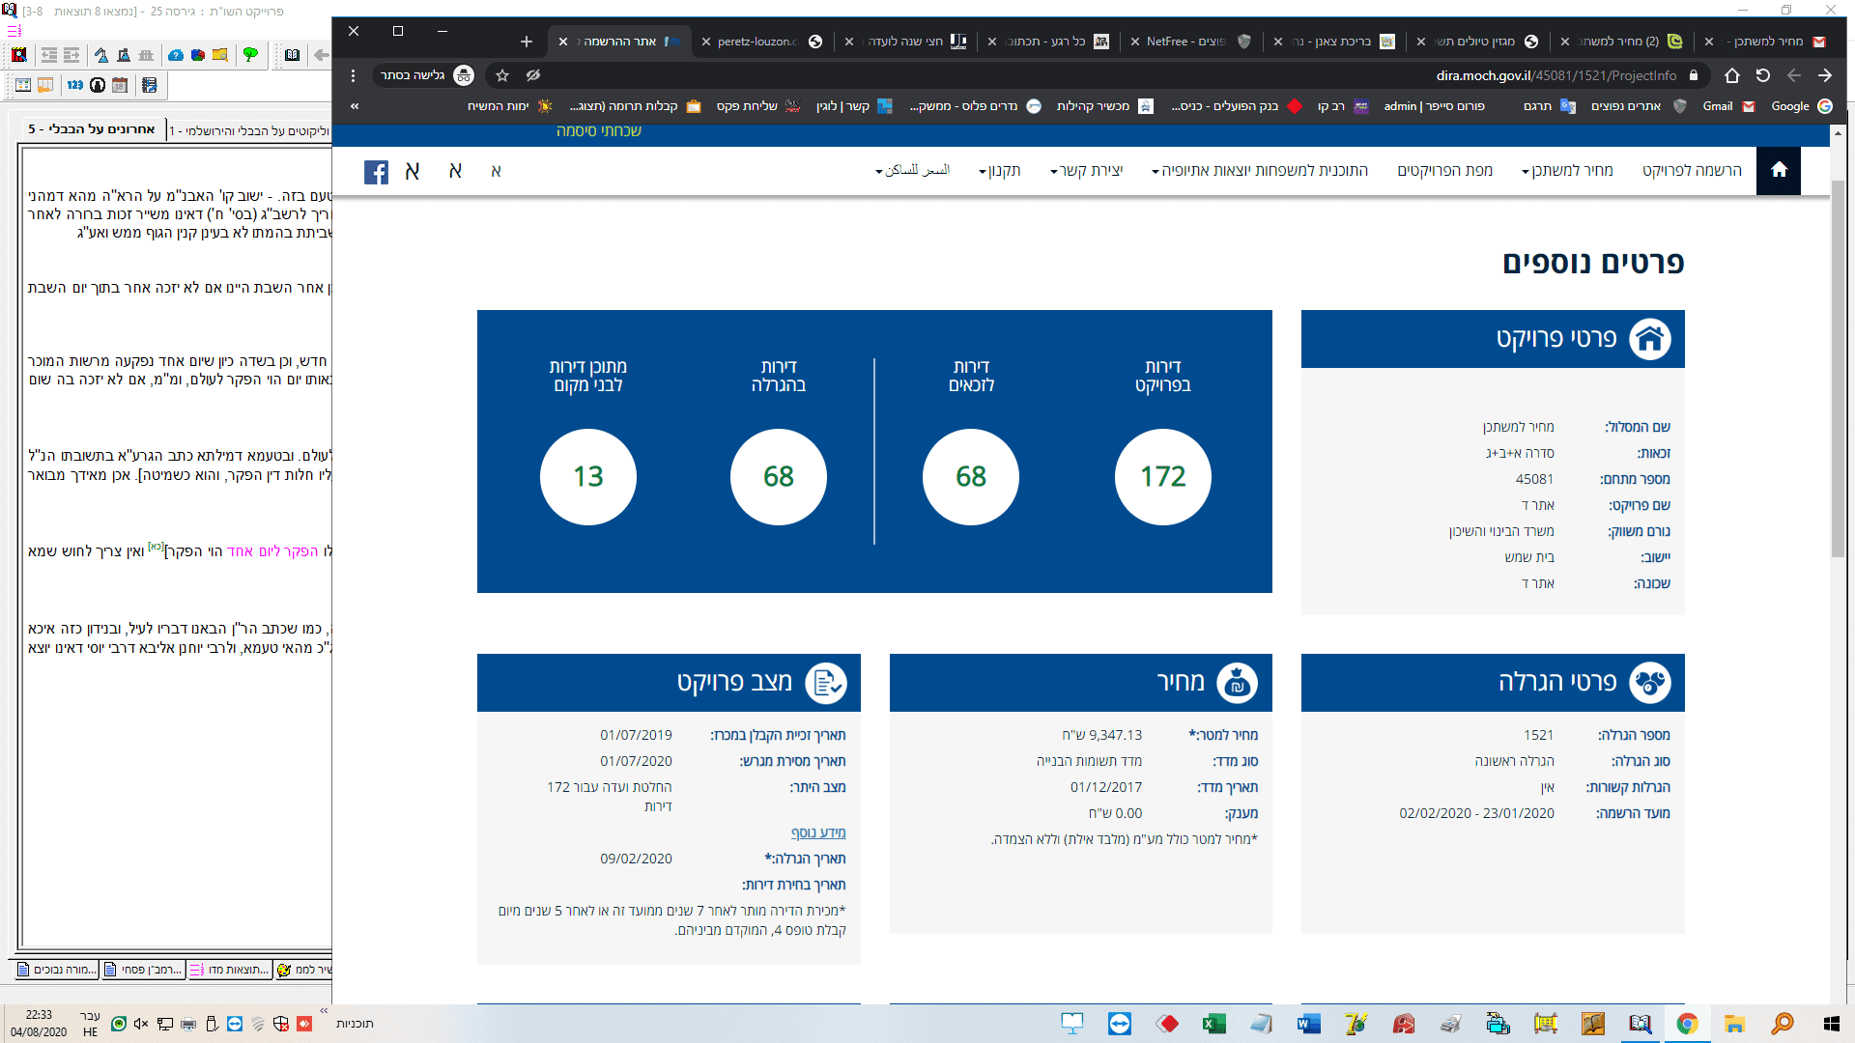
Task: Click the מידע נוסף link
Action: (x=817, y=832)
